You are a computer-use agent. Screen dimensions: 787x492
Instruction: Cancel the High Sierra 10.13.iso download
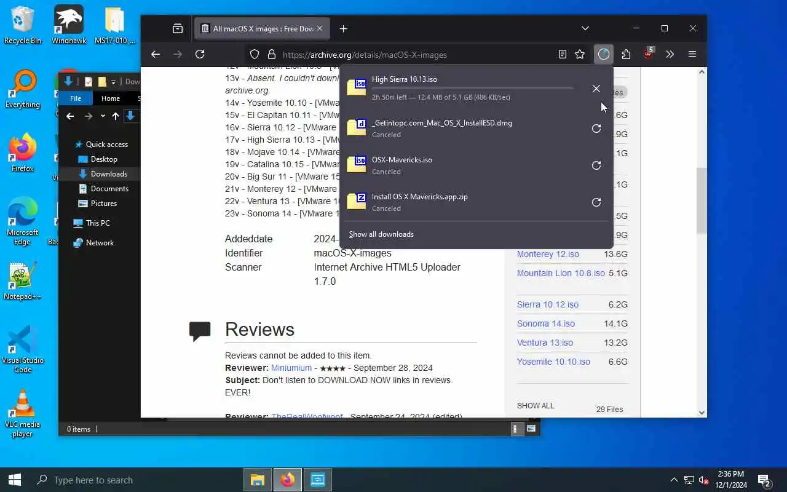[x=596, y=89]
